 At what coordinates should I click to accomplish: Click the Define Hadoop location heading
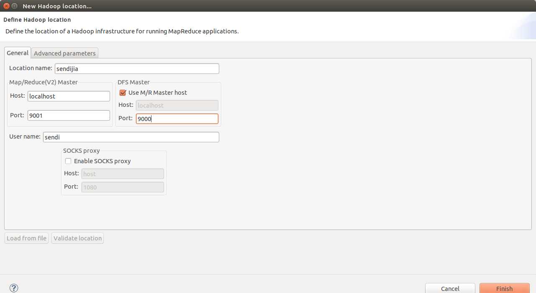(37, 20)
